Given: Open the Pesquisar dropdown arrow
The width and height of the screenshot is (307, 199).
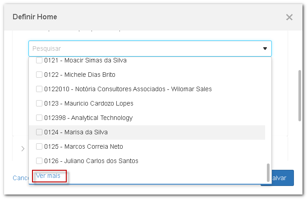Looking at the screenshot, I should coord(265,49).
